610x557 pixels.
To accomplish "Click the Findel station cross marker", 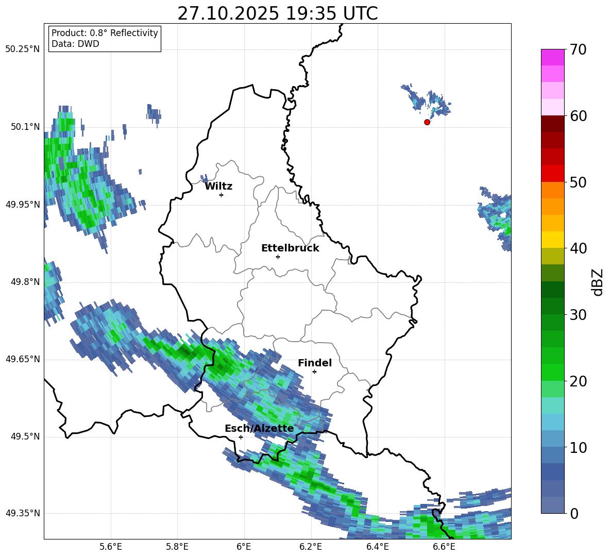I will pyautogui.click(x=314, y=372).
